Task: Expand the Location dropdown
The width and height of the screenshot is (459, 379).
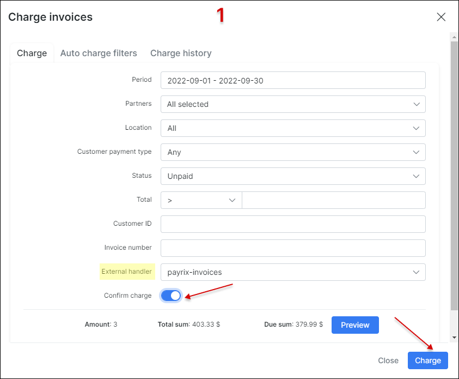Action: point(293,128)
